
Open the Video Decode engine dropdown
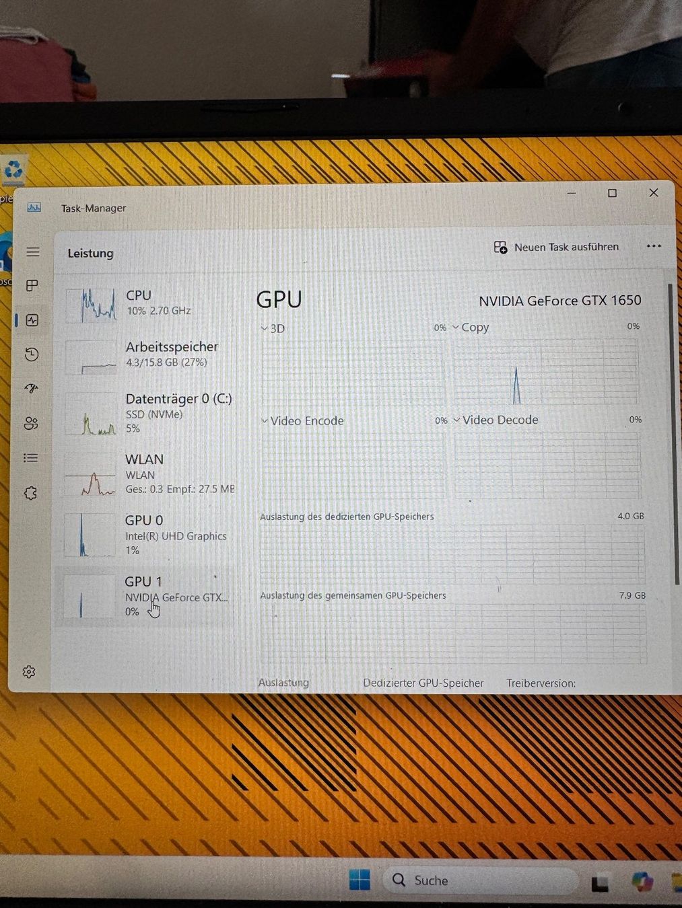pos(496,420)
